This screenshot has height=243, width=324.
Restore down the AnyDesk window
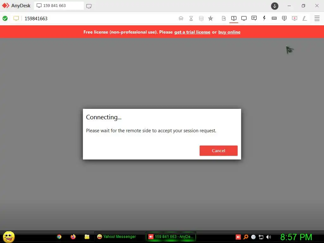click(303, 6)
